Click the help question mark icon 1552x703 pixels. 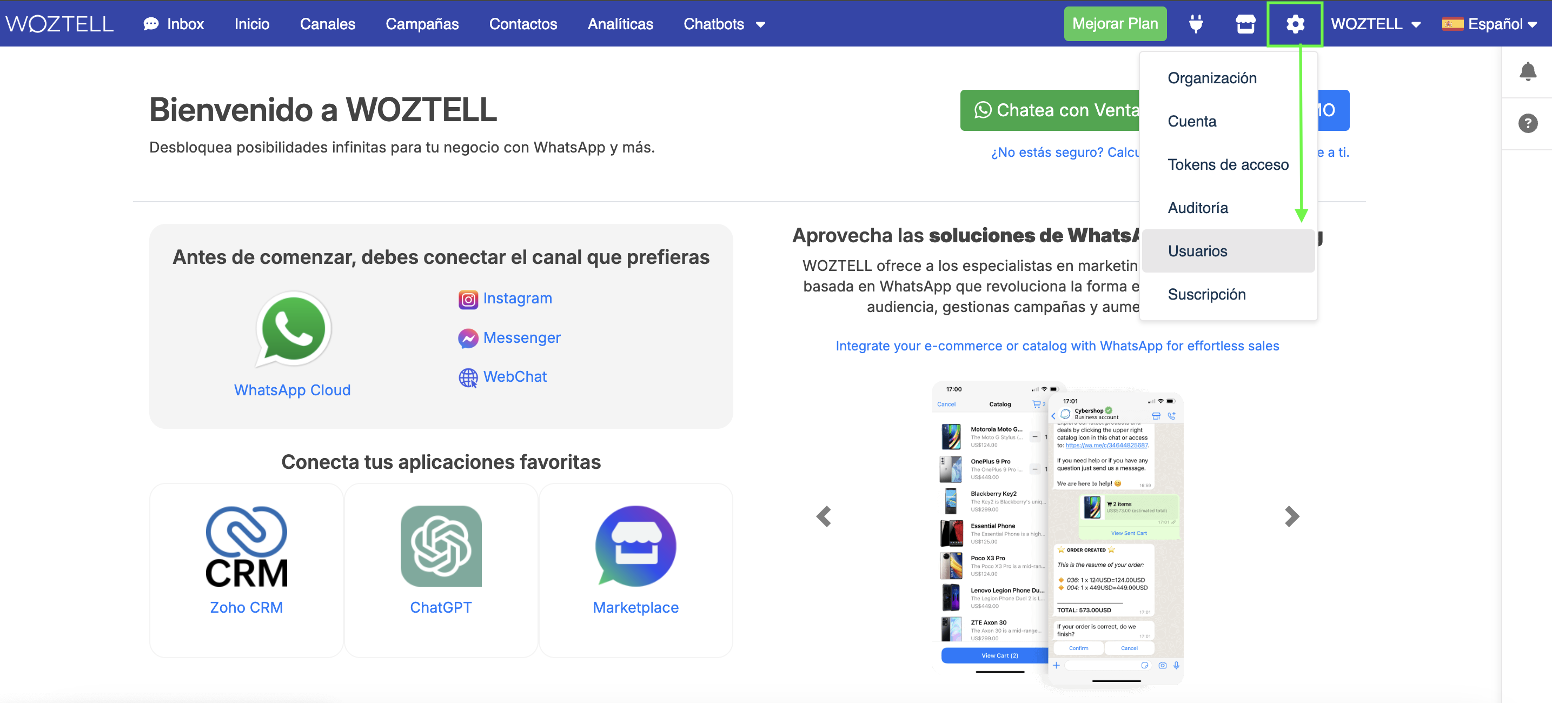[x=1527, y=123]
